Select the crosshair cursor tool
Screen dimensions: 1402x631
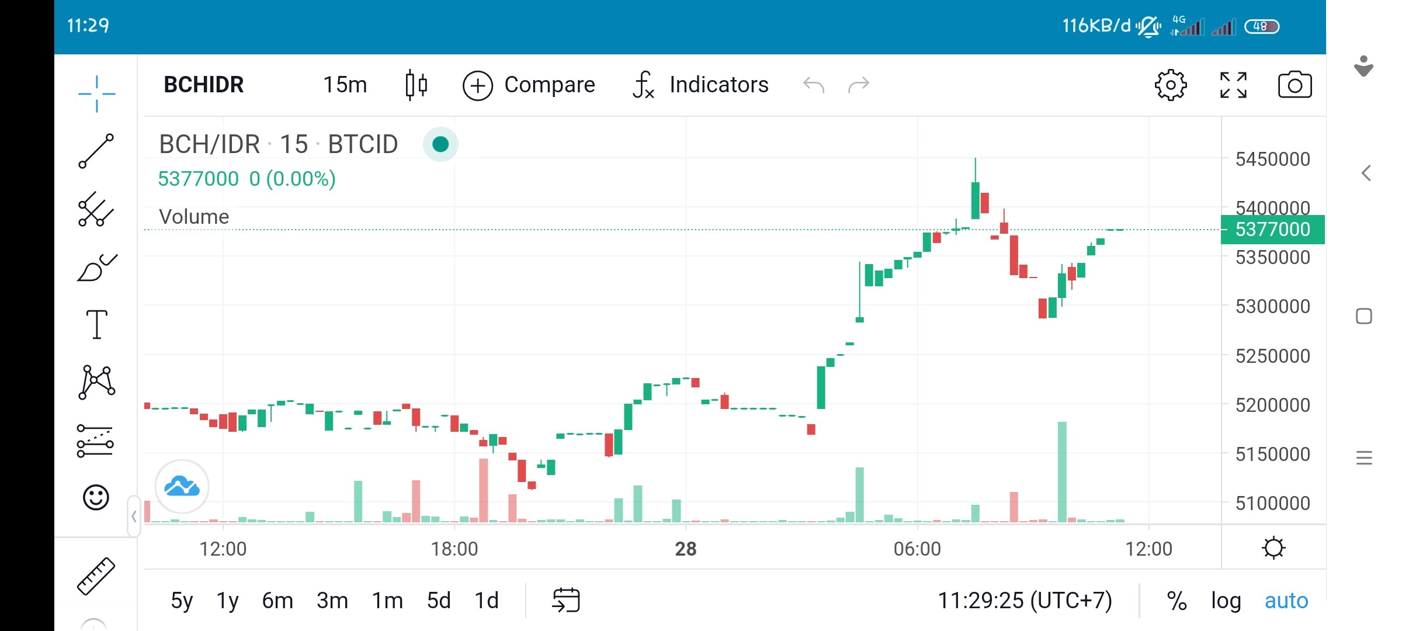tap(96, 93)
